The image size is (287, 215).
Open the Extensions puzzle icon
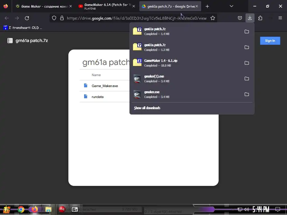[260, 18]
